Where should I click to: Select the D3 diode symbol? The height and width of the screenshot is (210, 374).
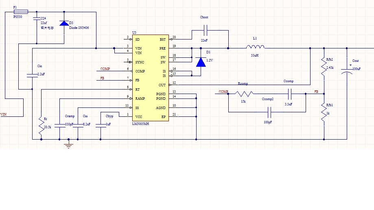(64, 23)
